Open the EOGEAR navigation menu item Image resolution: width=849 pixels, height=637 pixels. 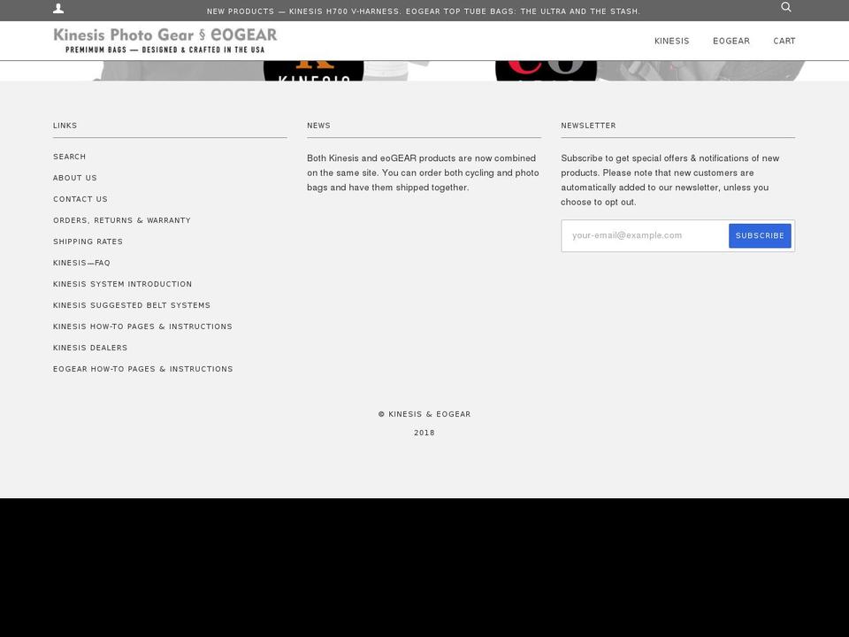click(731, 42)
